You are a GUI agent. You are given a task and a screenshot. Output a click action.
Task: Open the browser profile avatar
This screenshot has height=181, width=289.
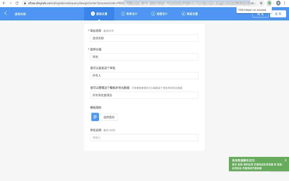click(x=278, y=3)
